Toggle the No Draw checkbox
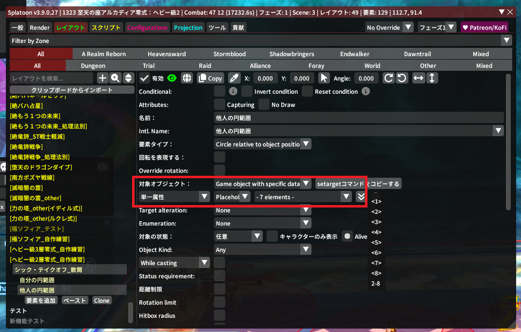Screen dimensions: 521x332 (x=264, y=104)
